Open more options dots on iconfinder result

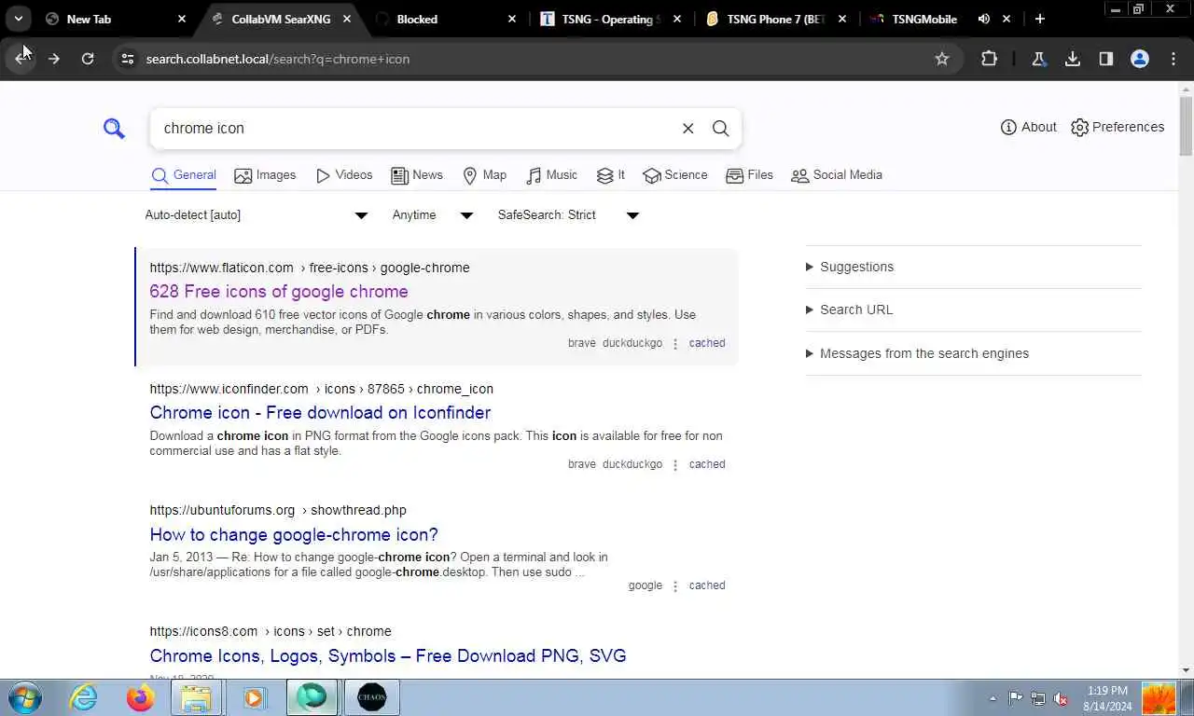click(675, 465)
